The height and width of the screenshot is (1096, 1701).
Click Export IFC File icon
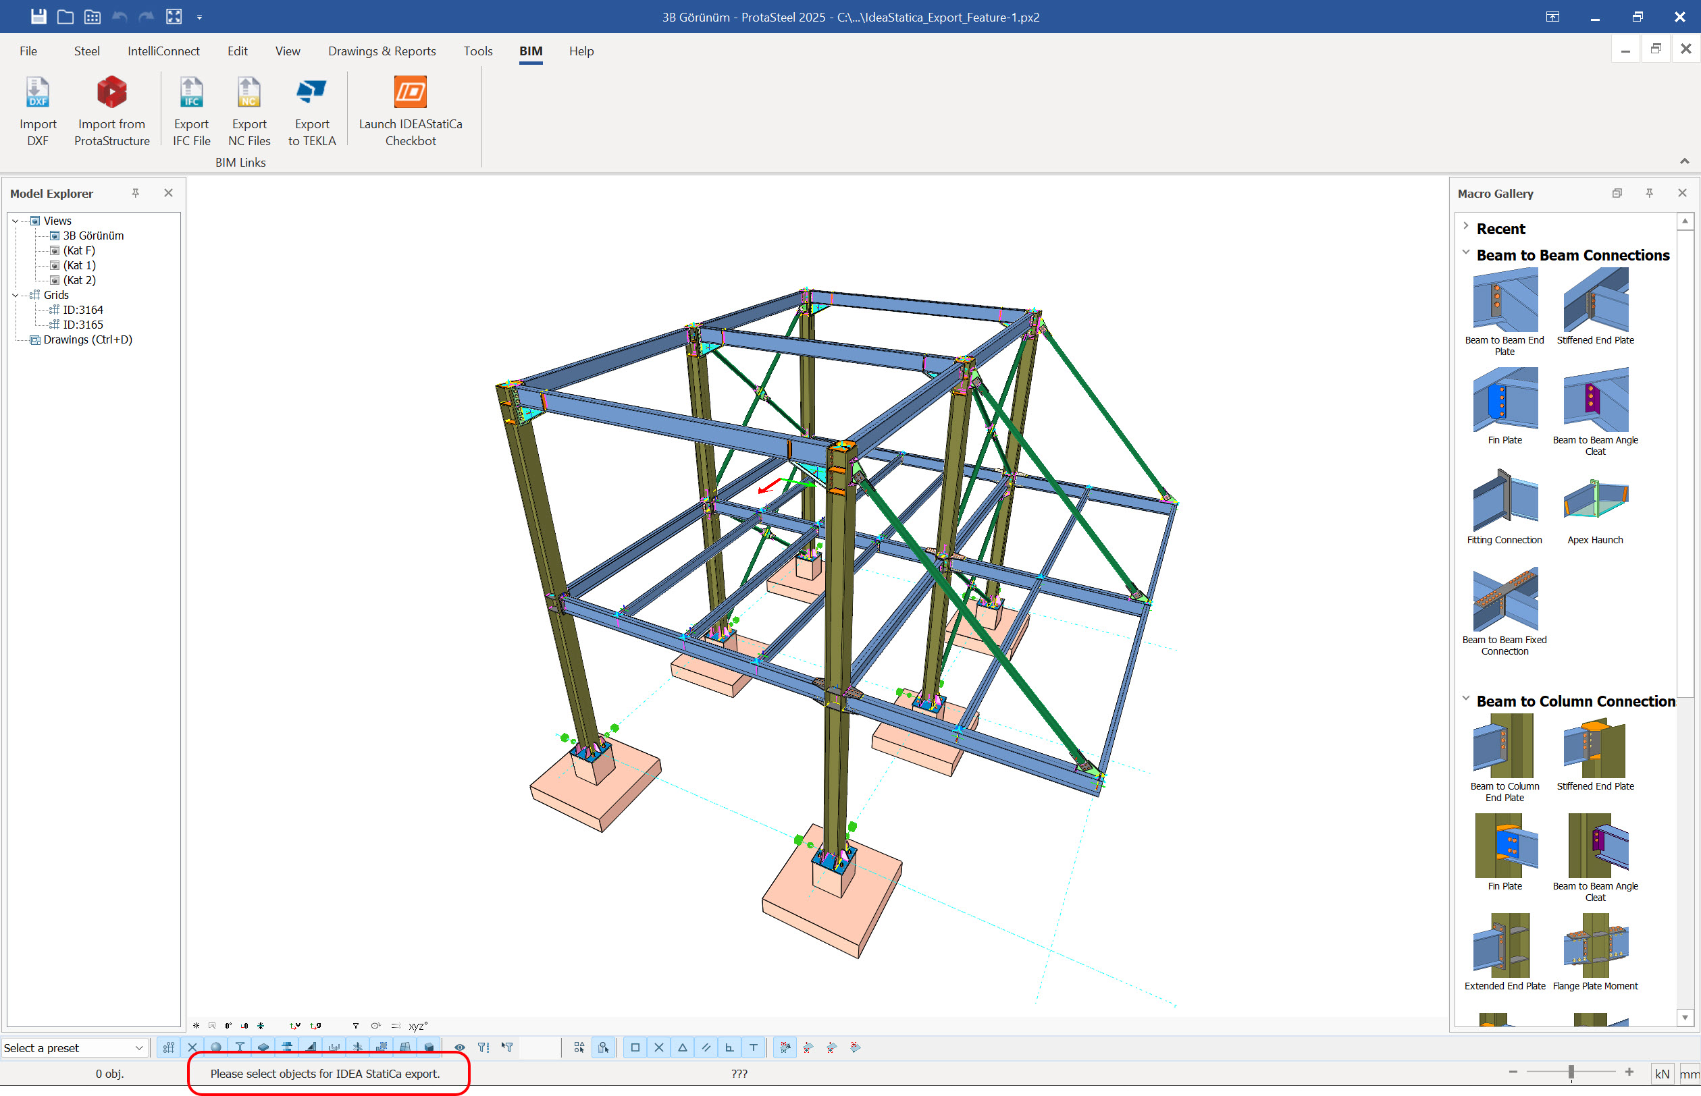click(191, 92)
